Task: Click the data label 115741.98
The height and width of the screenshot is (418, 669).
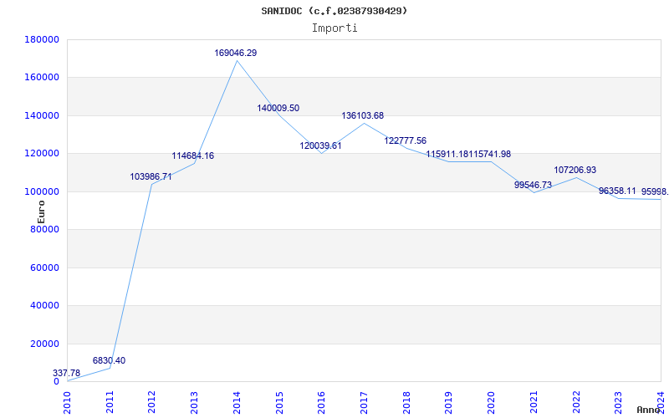Action: [x=490, y=155]
